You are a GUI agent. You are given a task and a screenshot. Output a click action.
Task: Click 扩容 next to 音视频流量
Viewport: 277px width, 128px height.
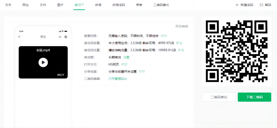pos(181,50)
